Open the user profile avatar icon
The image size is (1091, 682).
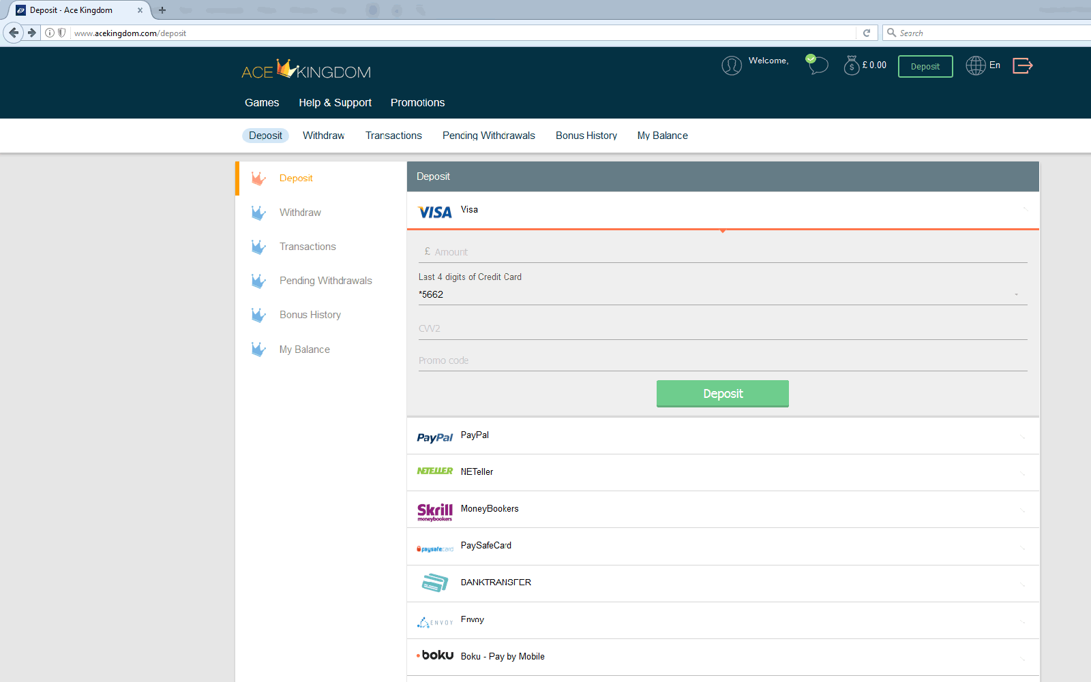732,65
